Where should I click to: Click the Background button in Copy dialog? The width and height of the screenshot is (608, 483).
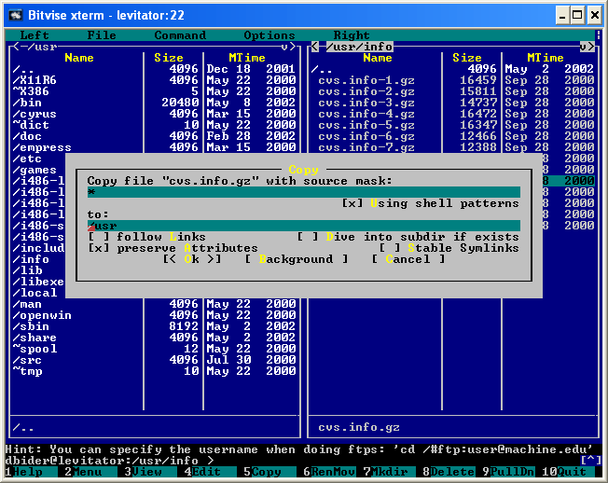(296, 259)
